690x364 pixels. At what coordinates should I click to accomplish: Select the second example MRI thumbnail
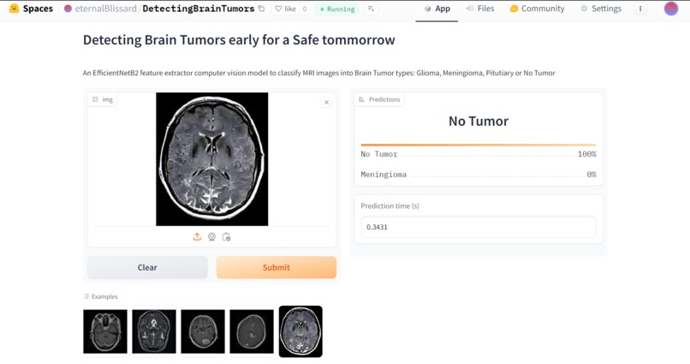point(154,331)
